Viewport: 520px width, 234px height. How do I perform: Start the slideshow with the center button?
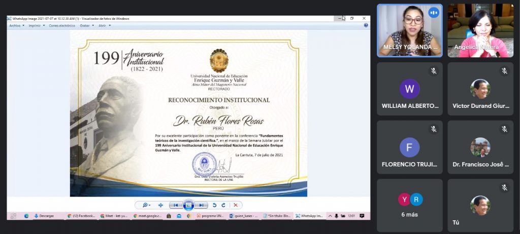(188, 205)
